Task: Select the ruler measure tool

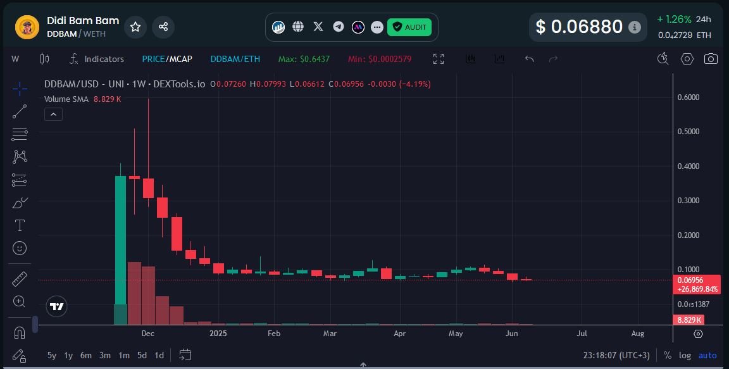Action: pyautogui.click(x=20, y=279)
